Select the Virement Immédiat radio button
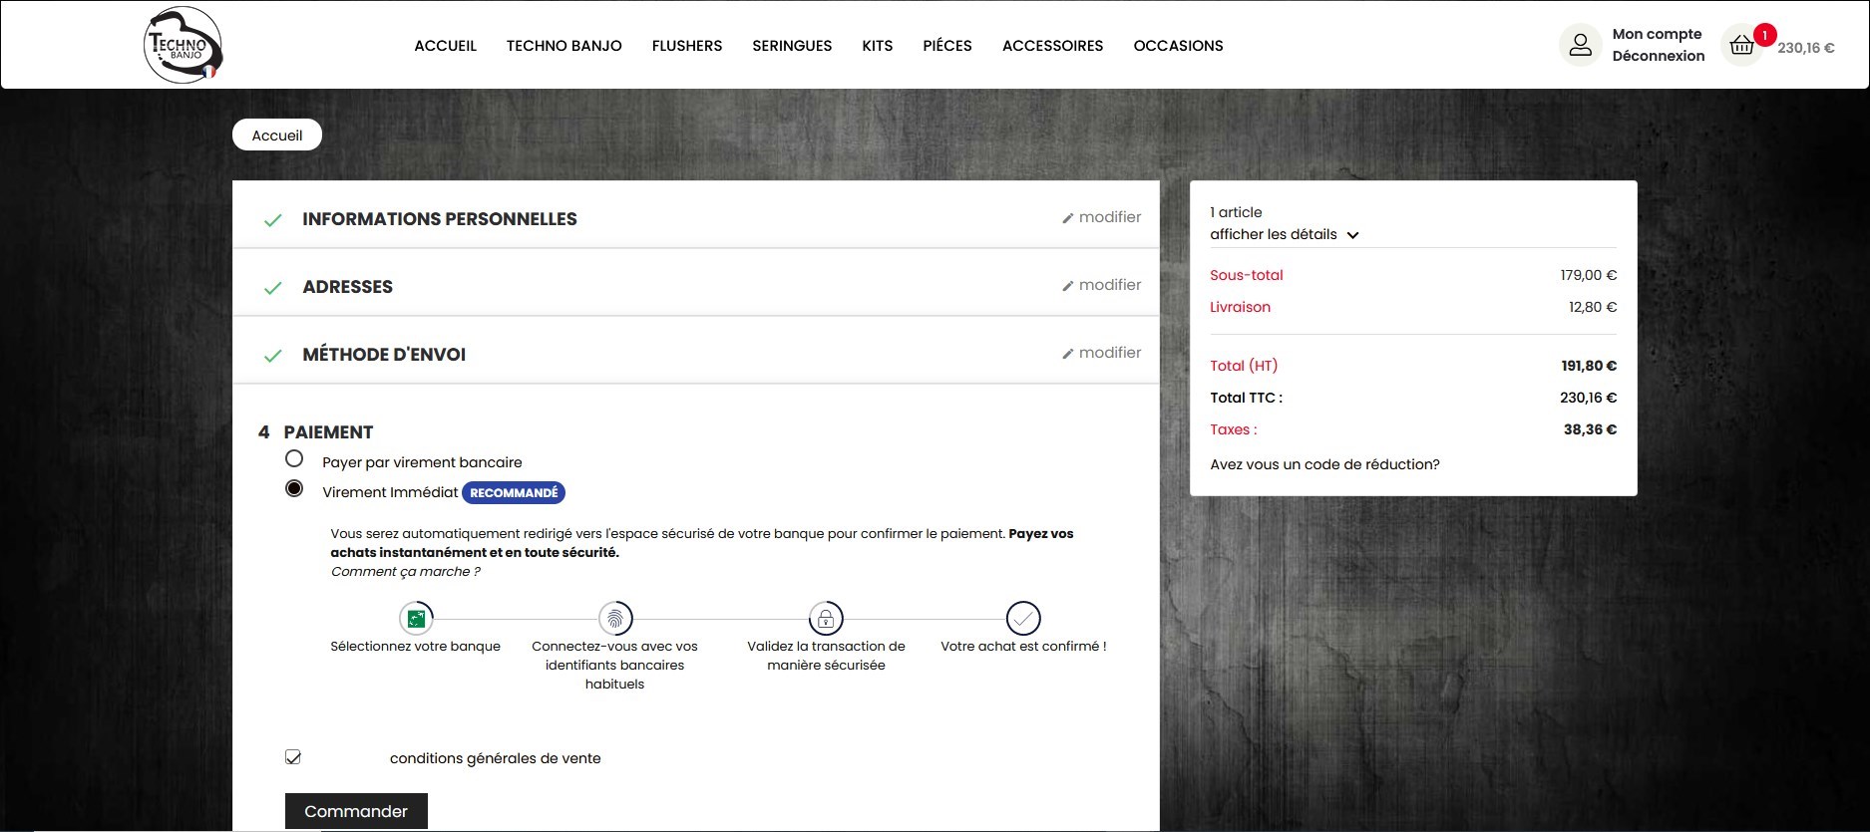The image size is (1870, 832). [x=294, y=488]
